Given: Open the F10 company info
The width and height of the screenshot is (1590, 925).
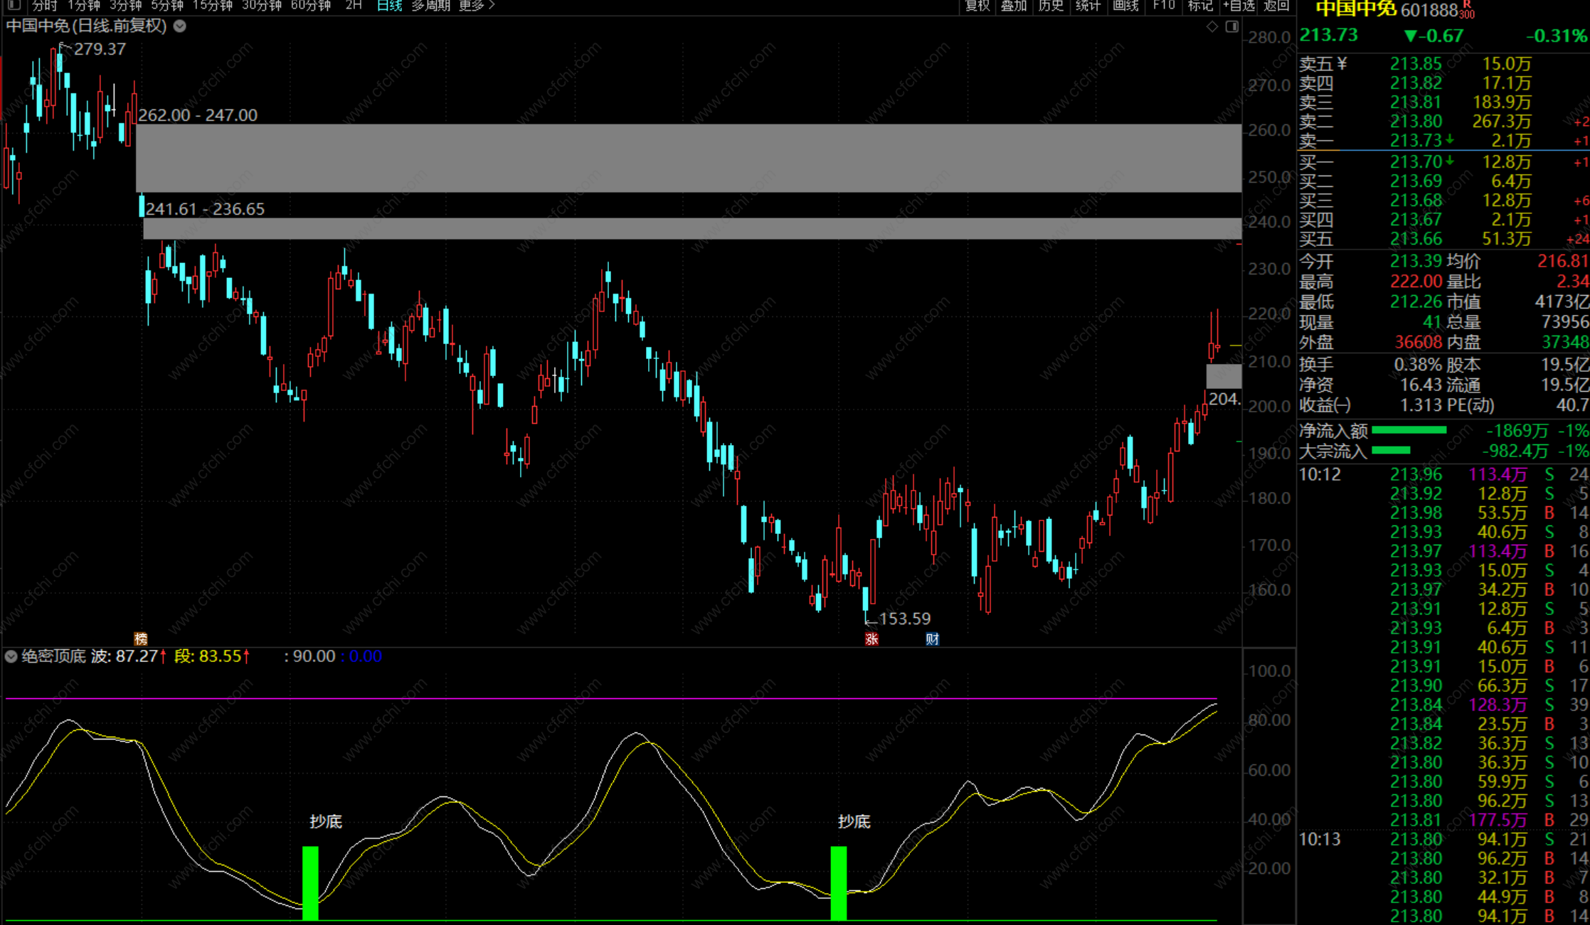Looking at the screenshot, I should (x=1163, y=6).
